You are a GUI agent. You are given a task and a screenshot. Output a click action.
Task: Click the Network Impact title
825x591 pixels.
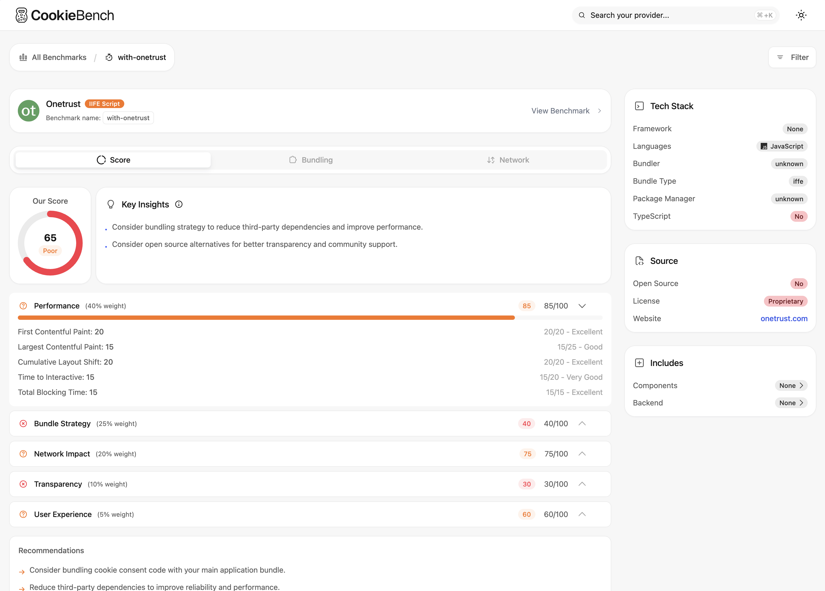(62, 454)
